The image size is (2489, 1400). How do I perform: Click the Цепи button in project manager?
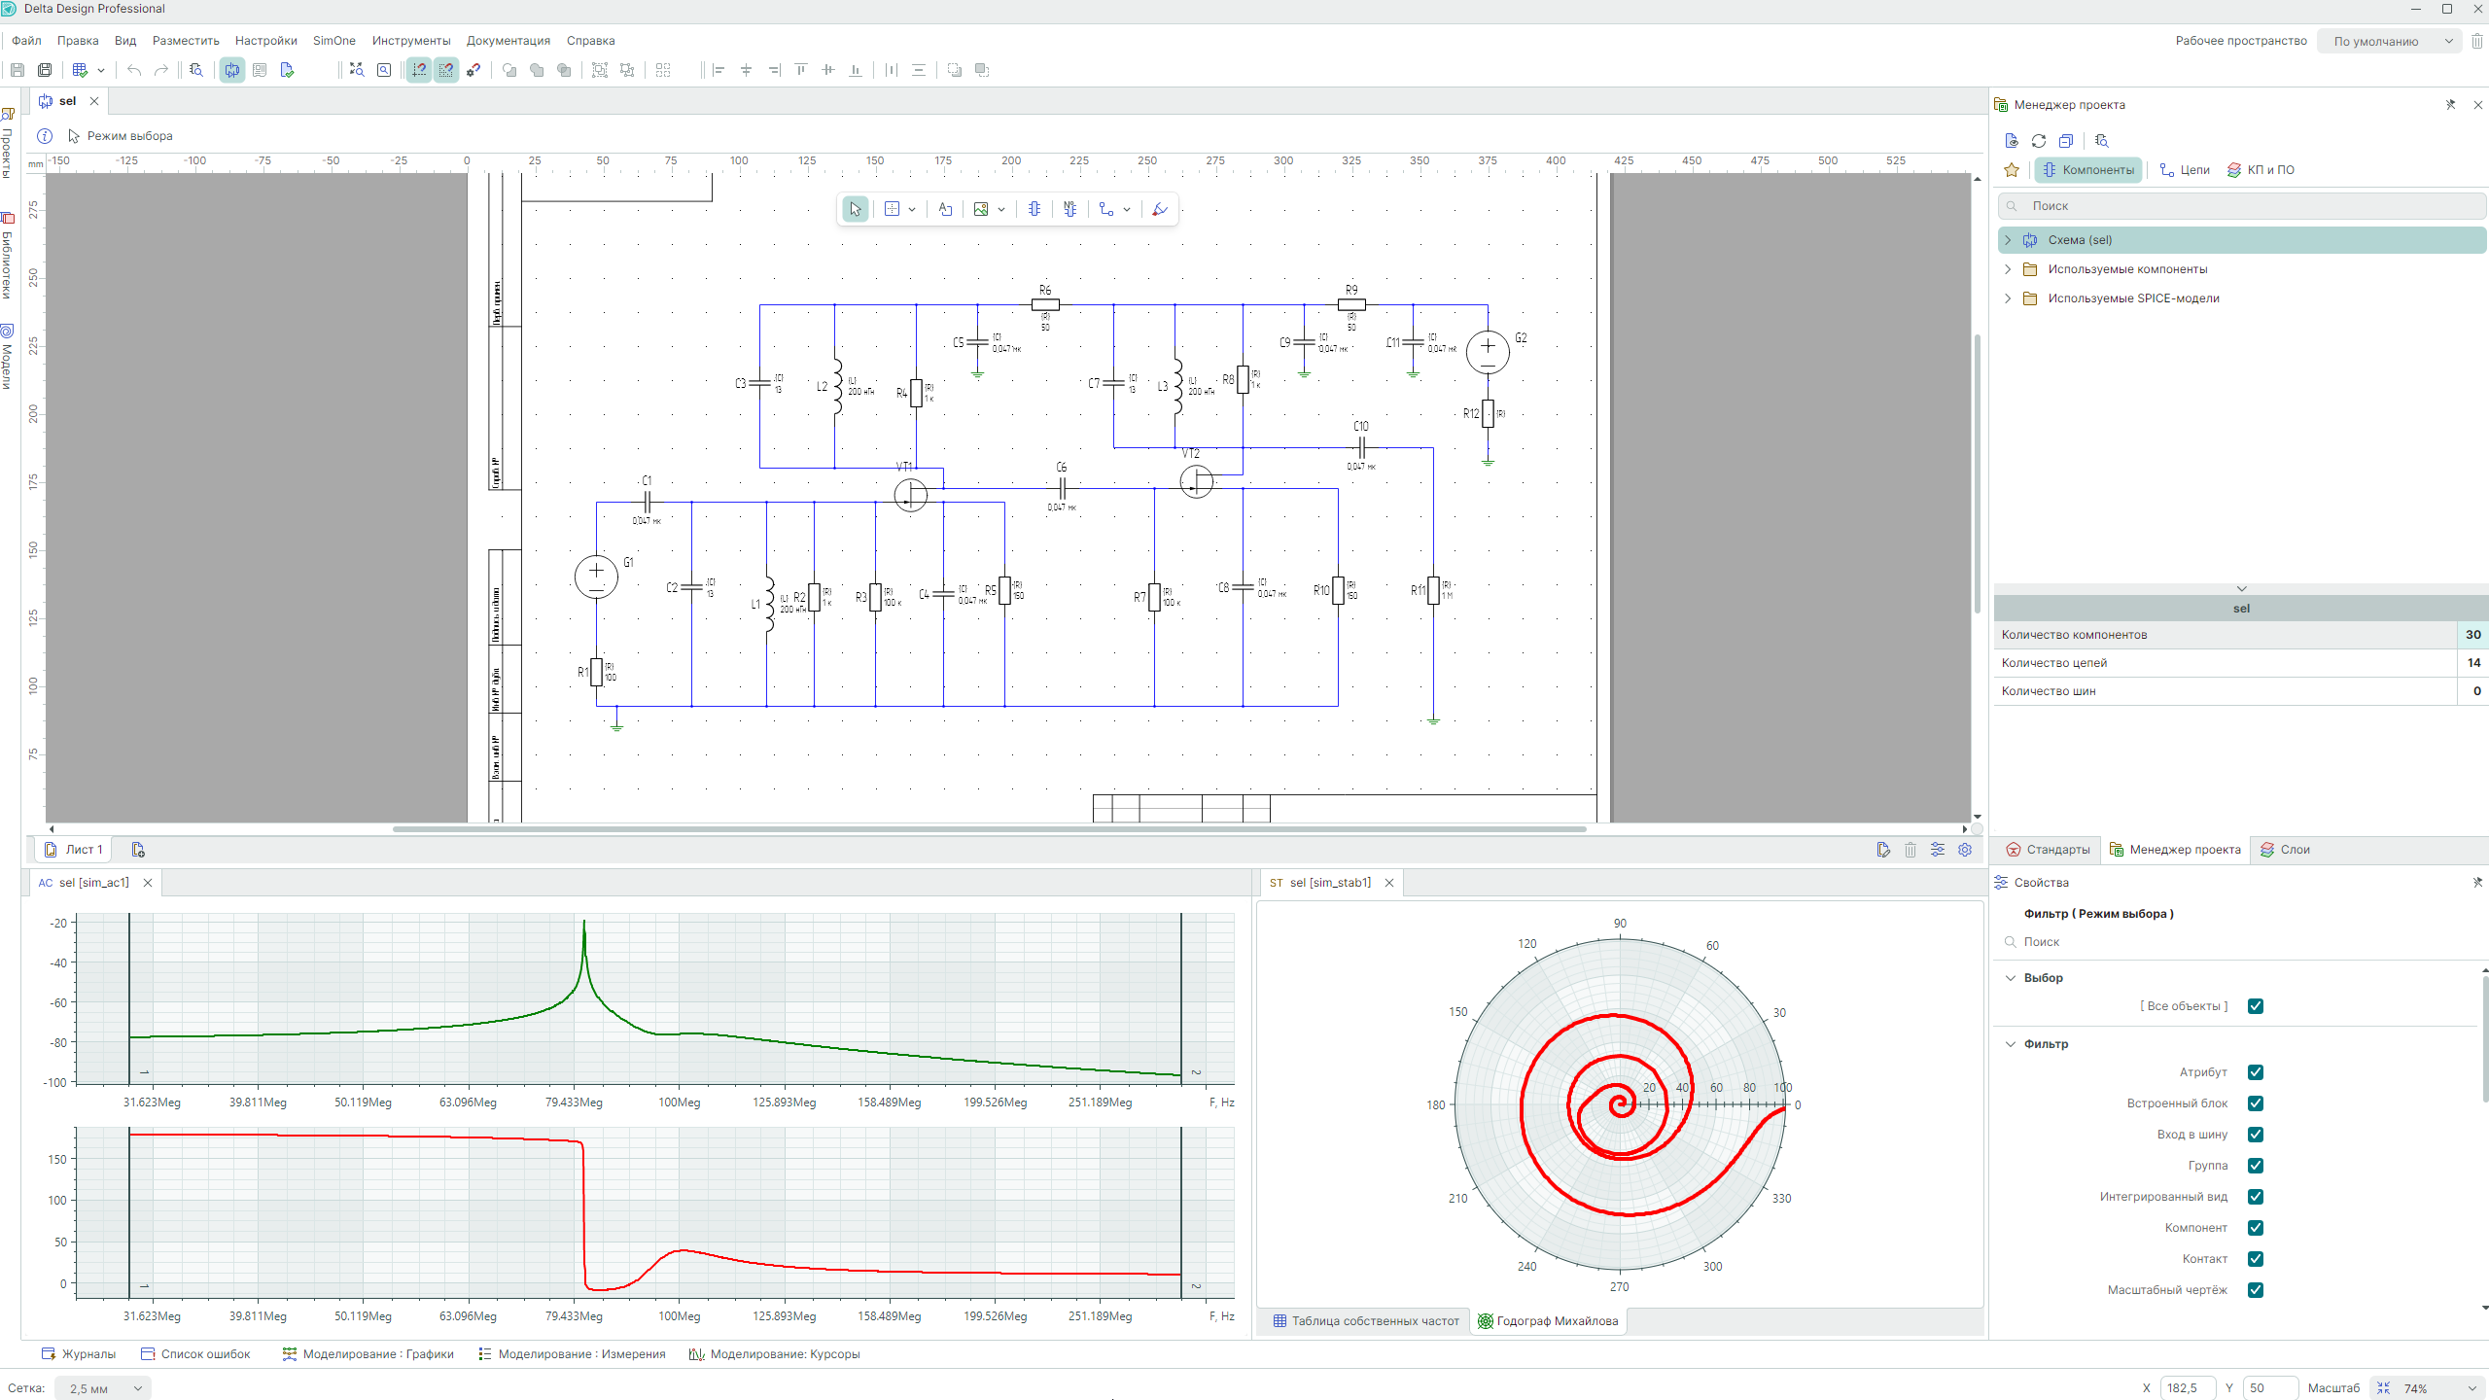tap(2185, 170)
